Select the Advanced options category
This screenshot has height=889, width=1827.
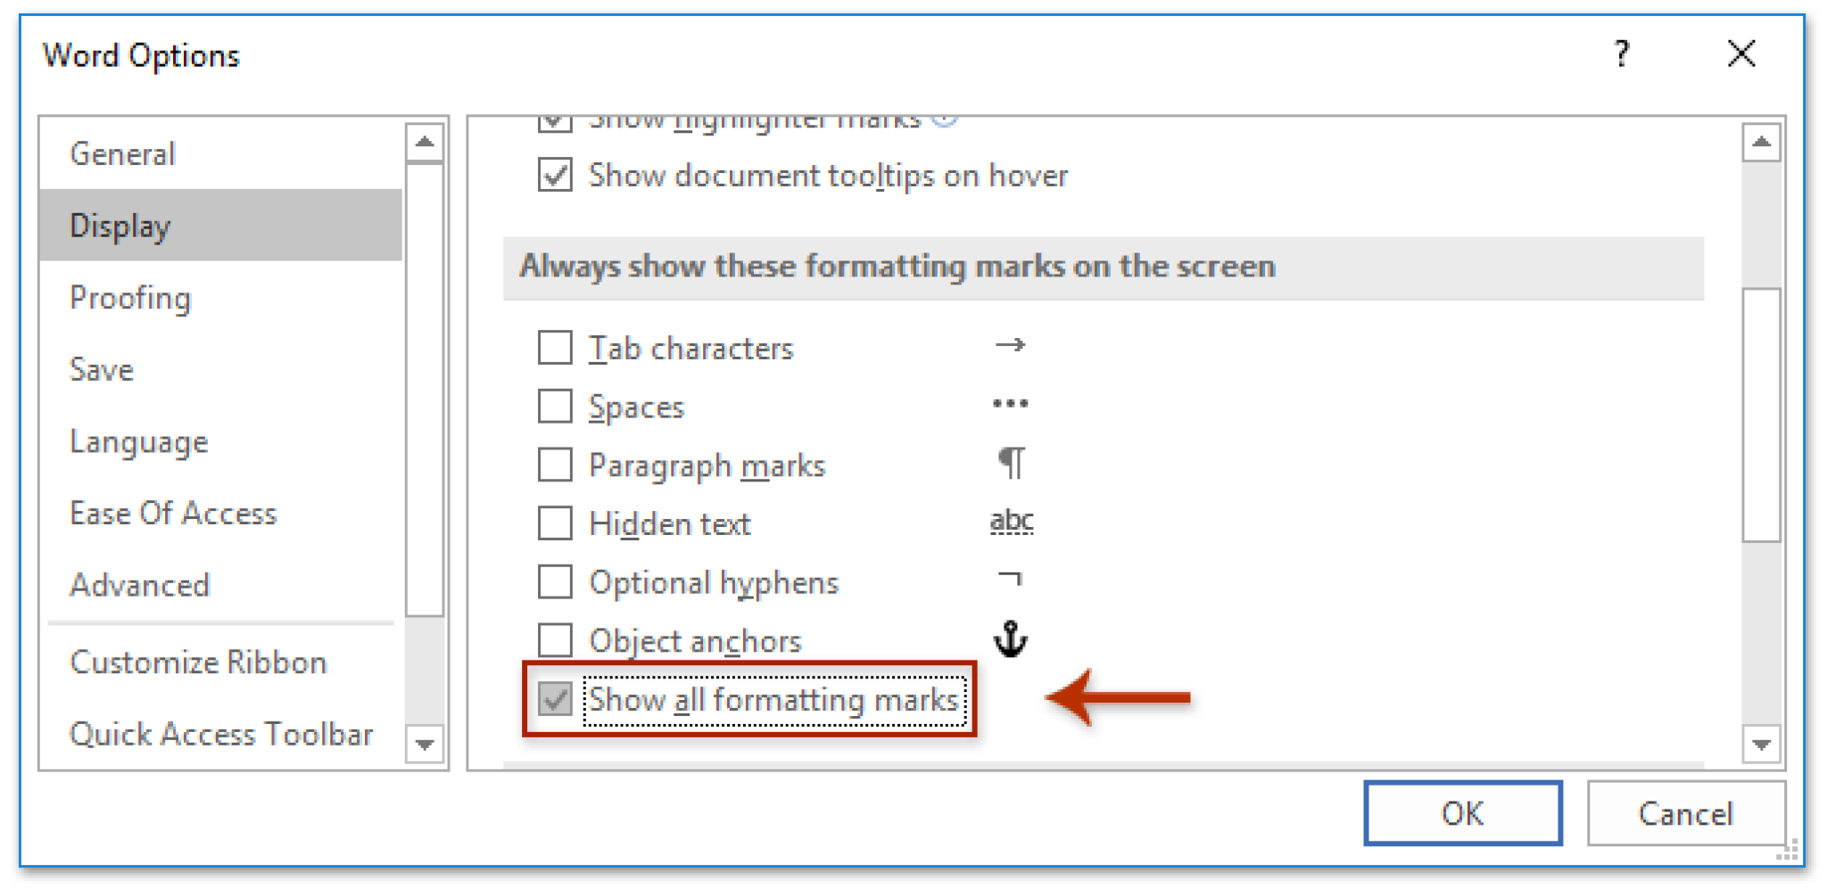click(139, 585)
